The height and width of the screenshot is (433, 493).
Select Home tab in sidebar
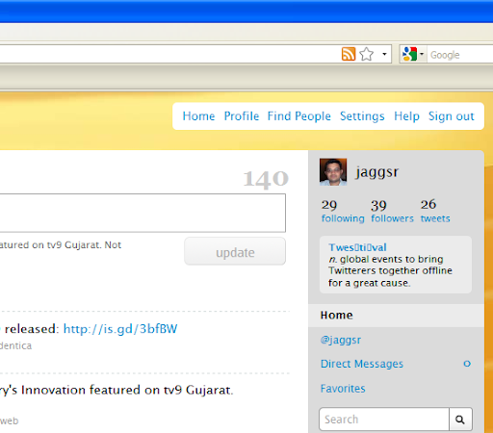pyautogui.click(x=396, y=316)
